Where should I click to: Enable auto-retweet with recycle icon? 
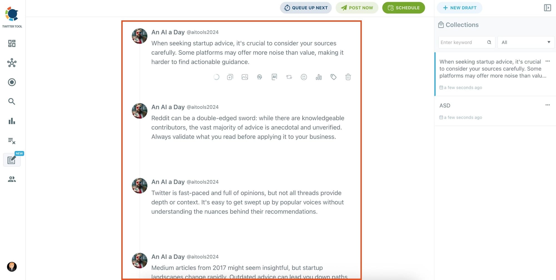[x=289, y=77]
